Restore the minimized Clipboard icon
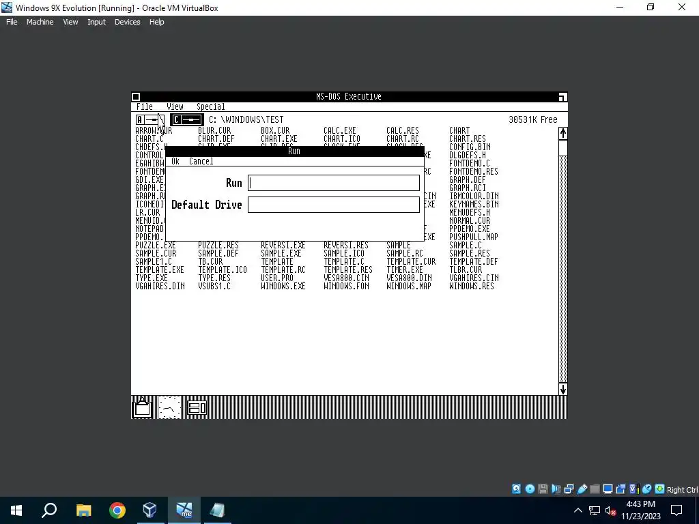 143,407
